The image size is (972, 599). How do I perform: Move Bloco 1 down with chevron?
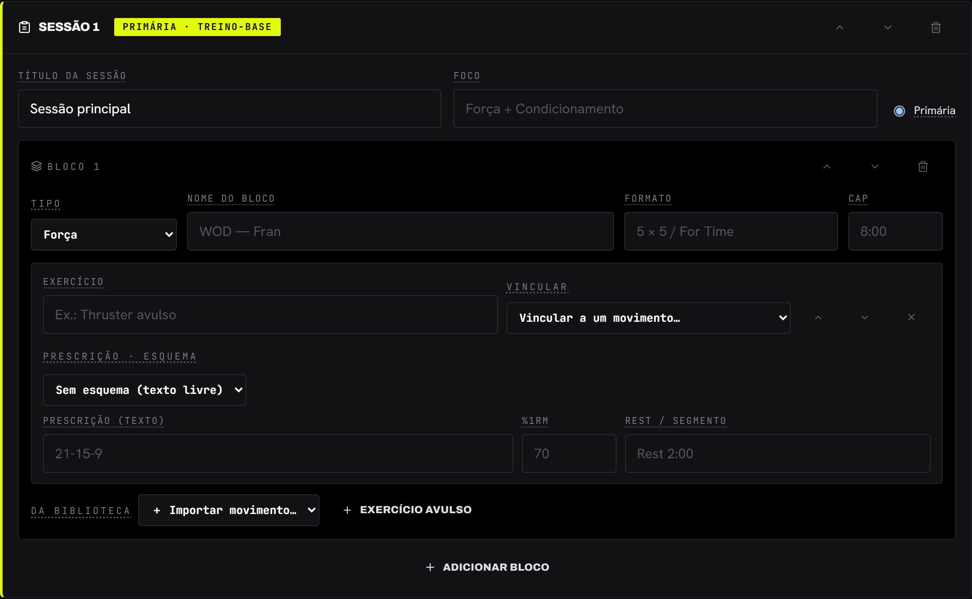pyautogui.click(x=875, y=166)
